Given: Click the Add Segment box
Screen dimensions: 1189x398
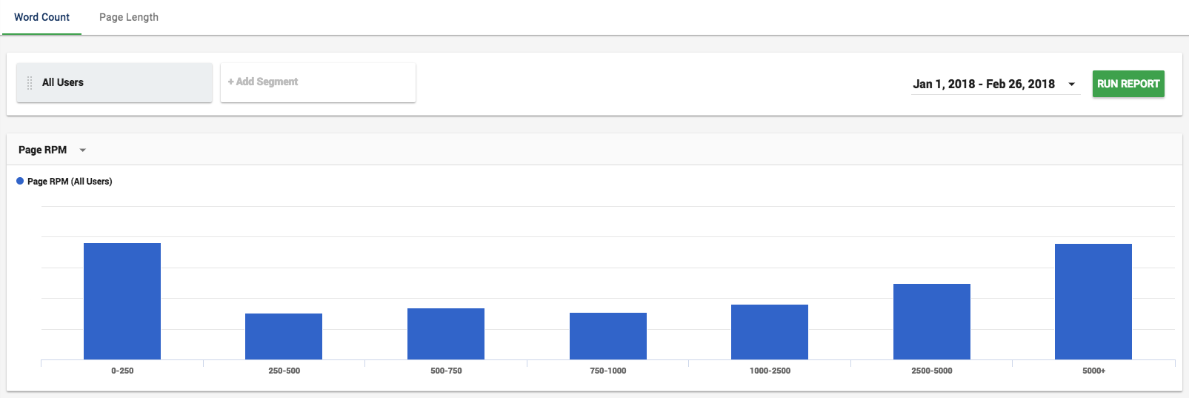Looking at the screenshot, I should click(318, 82).
